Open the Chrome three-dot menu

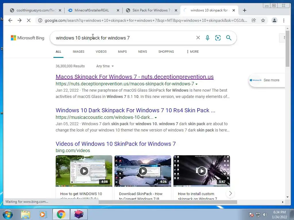pyautogui.click(x=284, y=20)
